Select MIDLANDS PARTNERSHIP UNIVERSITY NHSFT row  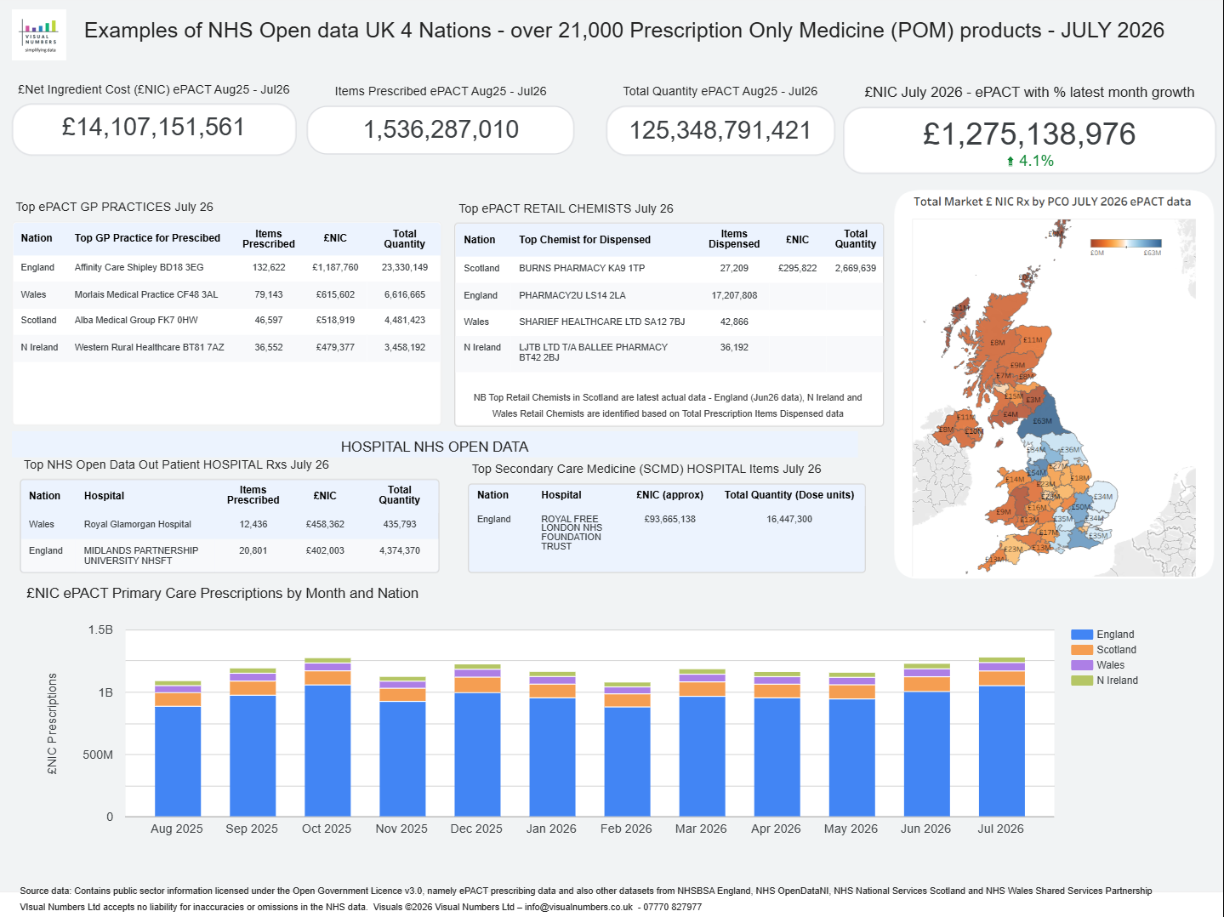230,555
